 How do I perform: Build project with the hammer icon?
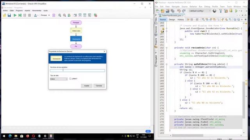[221, 11]
